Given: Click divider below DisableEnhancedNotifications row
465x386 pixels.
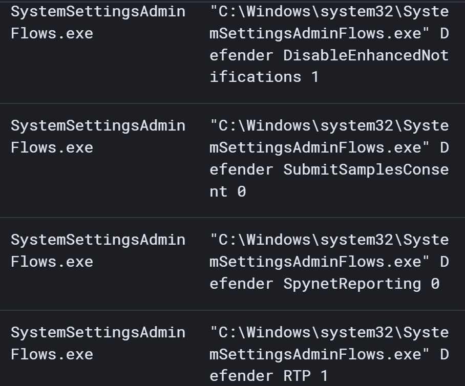Looking at the screenshot, I should pos(233,103).
